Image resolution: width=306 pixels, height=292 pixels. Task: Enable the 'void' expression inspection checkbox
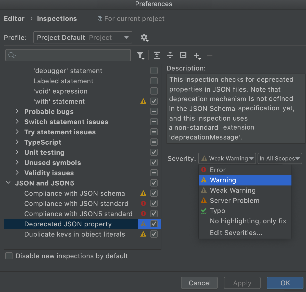[154, 91]
